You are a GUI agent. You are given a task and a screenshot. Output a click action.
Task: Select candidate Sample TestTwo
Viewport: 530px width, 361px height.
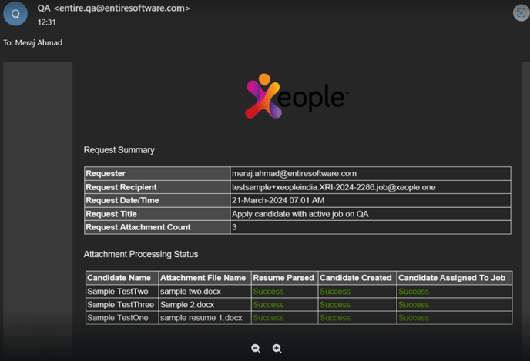pyautogui.click(x=118, y=292)
